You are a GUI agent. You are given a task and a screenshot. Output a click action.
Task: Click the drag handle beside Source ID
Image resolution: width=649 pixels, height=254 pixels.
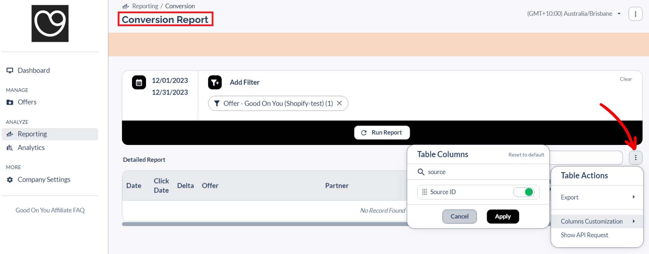424,192
